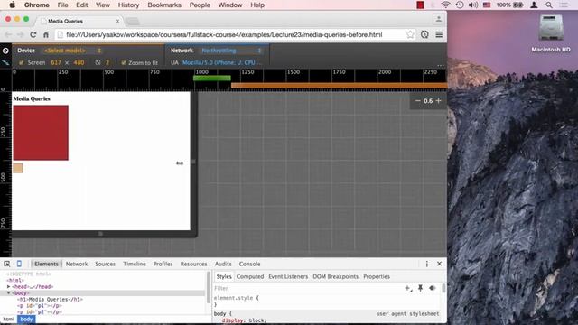Screen dimensions: 578x325
Task: Select body breadcrumb in Elements
Action: tap(26, 320)
